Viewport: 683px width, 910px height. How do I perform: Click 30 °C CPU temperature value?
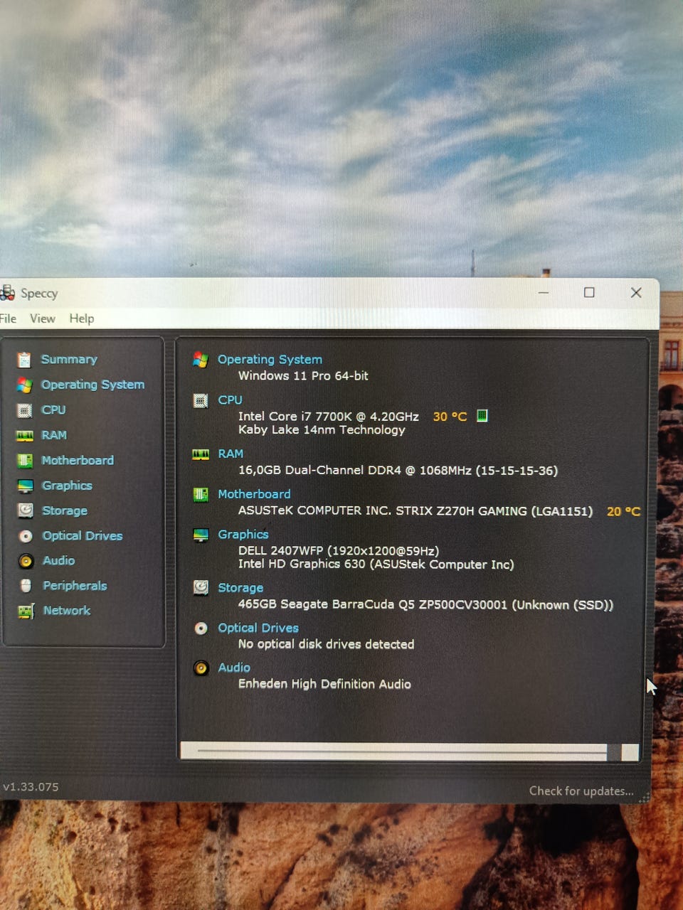(450, 417)
